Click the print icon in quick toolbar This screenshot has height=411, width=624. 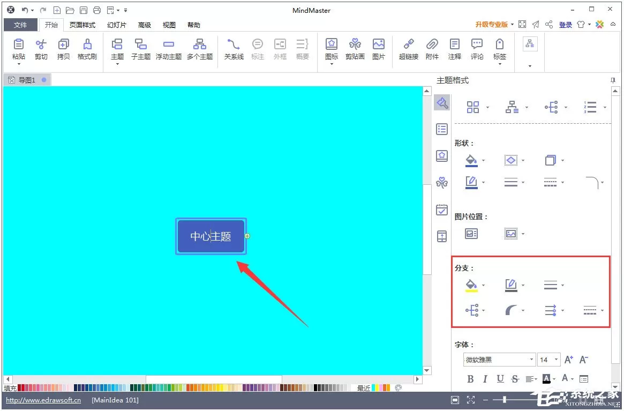(x=97, y=10)
